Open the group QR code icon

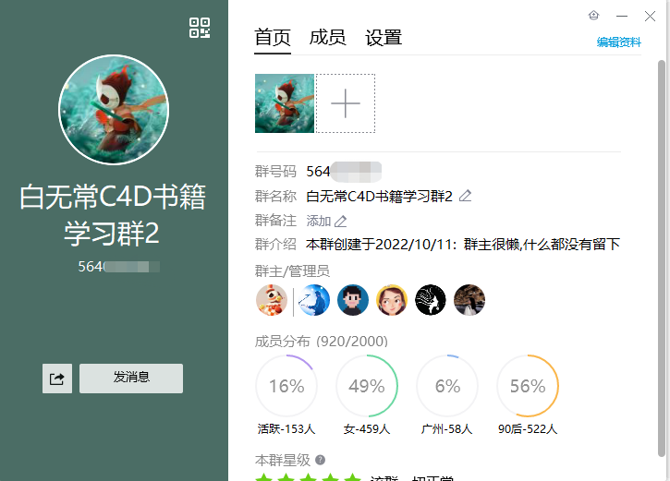click(x=200, y=28)
